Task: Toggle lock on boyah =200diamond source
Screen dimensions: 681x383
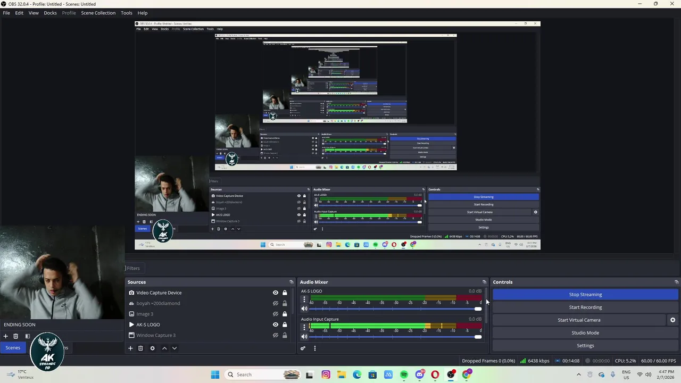Action: (x=285, y=303)
